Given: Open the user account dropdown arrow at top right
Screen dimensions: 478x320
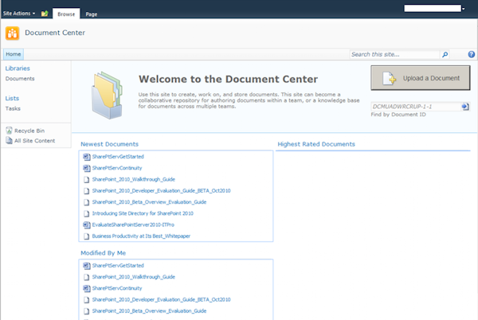Looking at the screenshot, I should [x=464, y=9].
